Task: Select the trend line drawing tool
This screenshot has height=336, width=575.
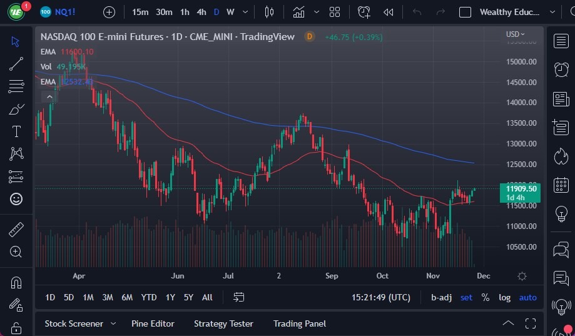Action: [x=16, y=63]
